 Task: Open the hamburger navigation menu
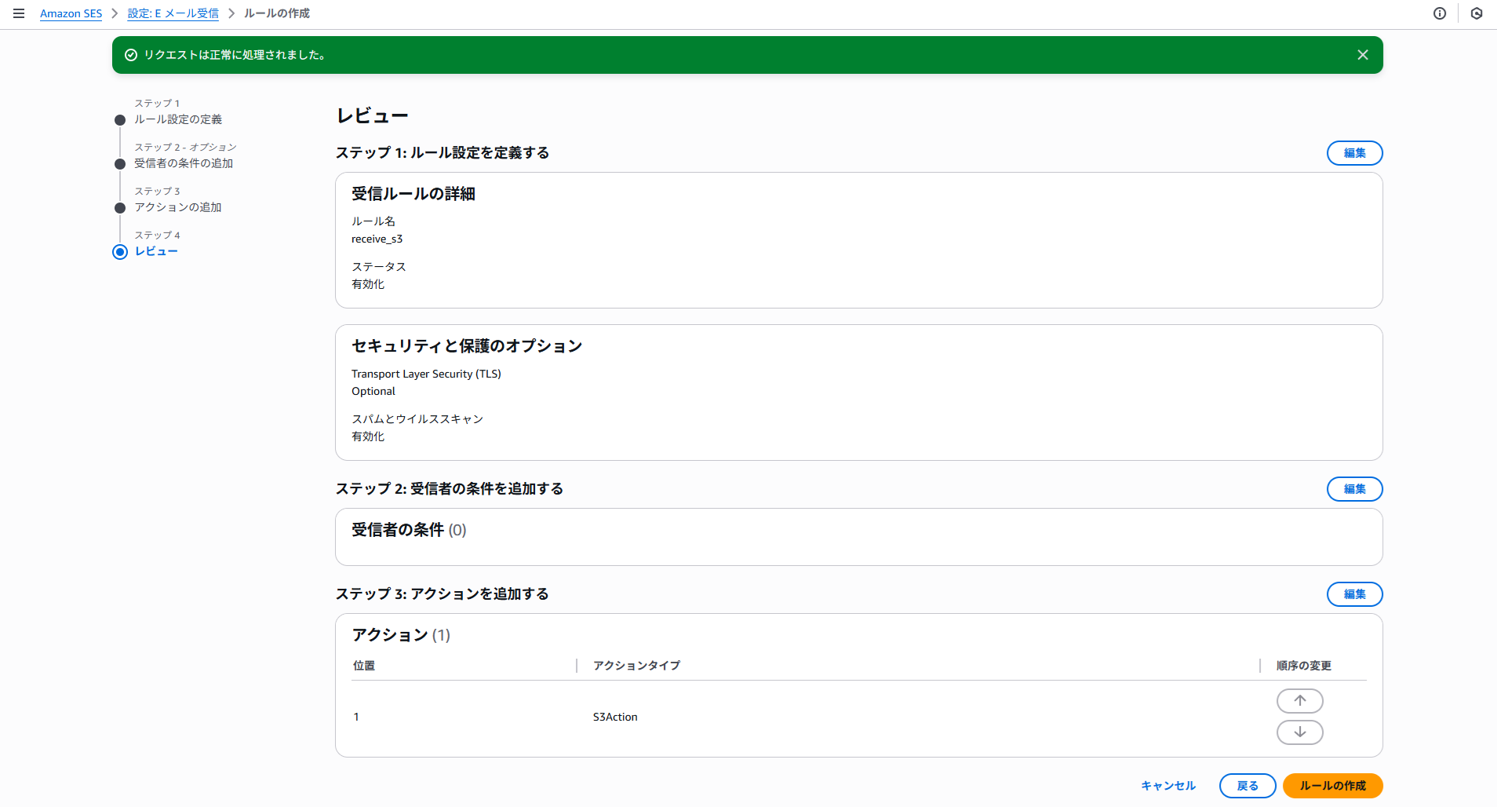click(x=19, y=13)
